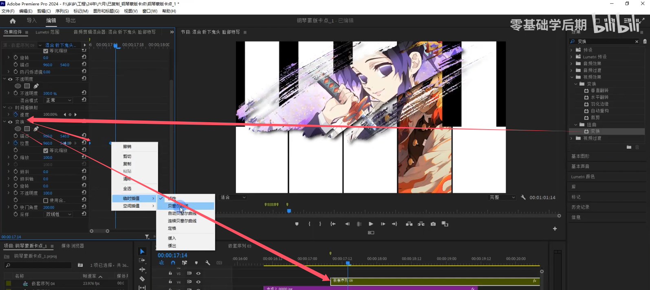This screenshot has height=290, width=650.
Task: Go to Out point button
Action: [x=394, y=224]
